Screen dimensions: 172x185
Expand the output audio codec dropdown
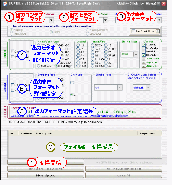pos(159,20)
